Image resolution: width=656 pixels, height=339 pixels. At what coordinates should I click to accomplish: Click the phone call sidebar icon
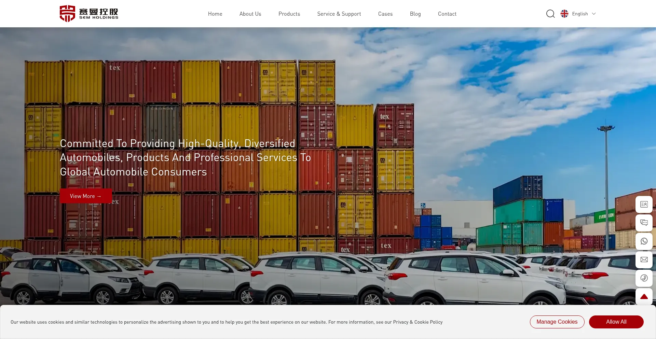point(644,278)
